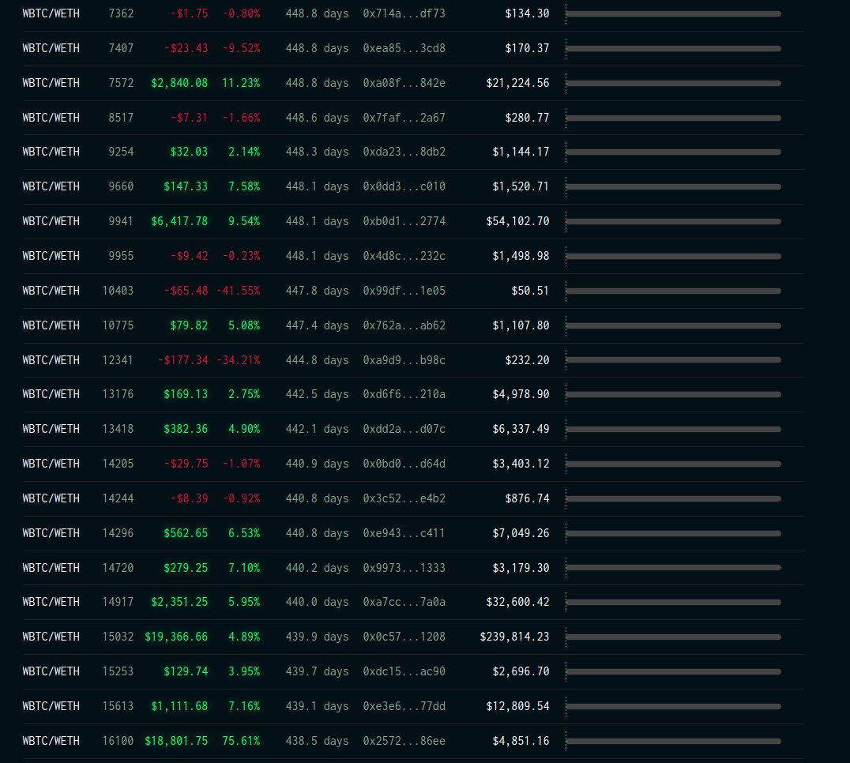Click position ID 13176
Image resolution: width=850 pixels, height=763 pixels.
coord(118,394)
